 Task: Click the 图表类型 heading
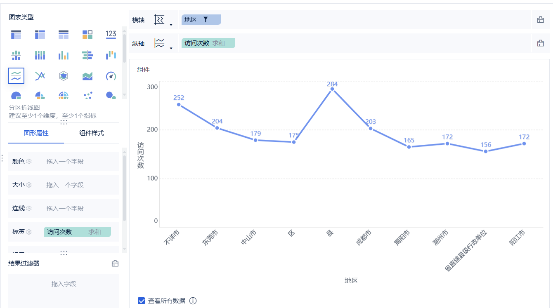tap(21, 17)
